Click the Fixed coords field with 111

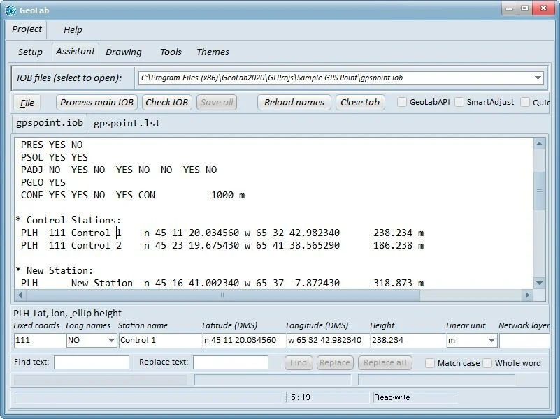pyautogui.click(x=40, y=340)
